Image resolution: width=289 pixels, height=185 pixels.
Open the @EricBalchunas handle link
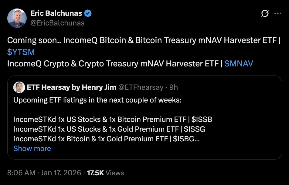(57, 23)
